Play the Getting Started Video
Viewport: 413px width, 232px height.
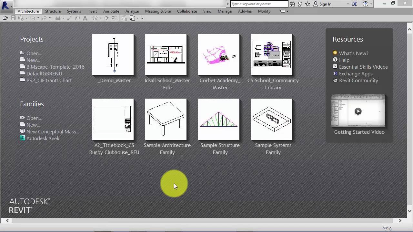coord(358,111)
